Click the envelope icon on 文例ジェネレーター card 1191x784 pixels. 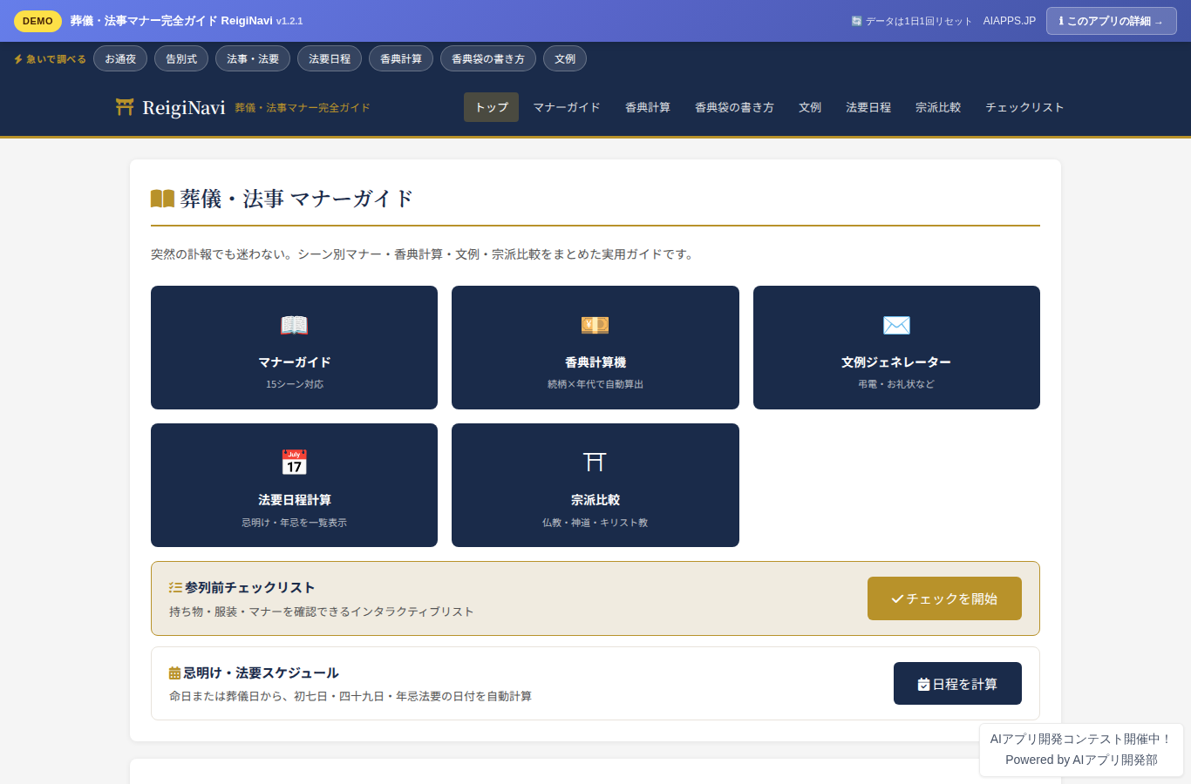click(896, 325)
